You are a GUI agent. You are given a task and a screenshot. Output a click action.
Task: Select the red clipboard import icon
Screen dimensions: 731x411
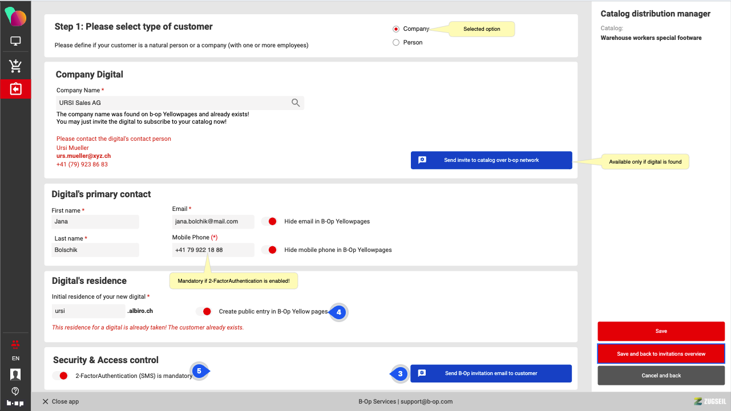[x=15, y=89]
